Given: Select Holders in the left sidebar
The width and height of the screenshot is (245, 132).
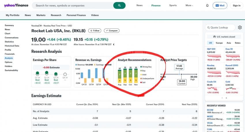Looking at the screenshot, I should pyautogui.click(x=8, y=66).
